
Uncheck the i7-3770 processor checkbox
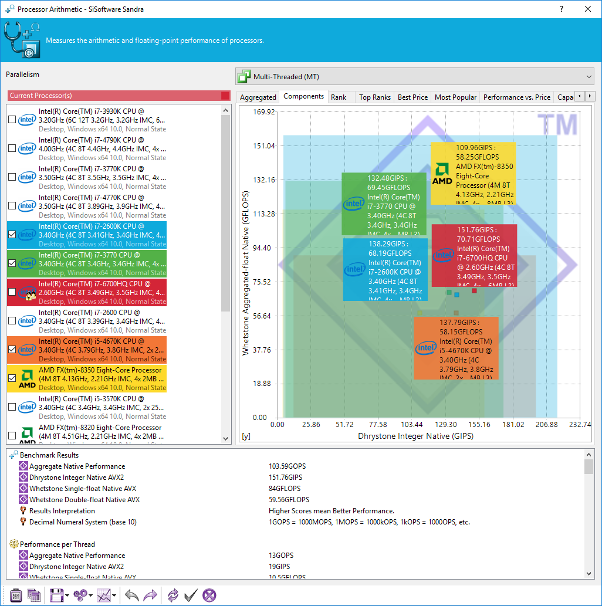(12, 263)
